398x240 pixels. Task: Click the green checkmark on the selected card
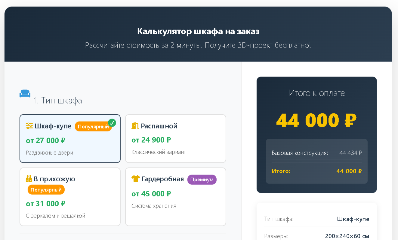(x=112, y=123)
